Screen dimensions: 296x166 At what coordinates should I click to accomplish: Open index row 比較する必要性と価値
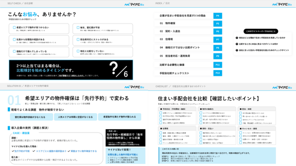click(184, 65)
